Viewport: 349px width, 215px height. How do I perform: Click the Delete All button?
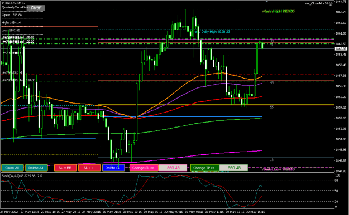click(x=36, y=168)
